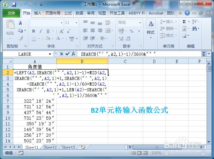The height and width of the screenshot is (159, 214).
Task: Switch to 审阅 Review tab
Action: click(91, 13)
